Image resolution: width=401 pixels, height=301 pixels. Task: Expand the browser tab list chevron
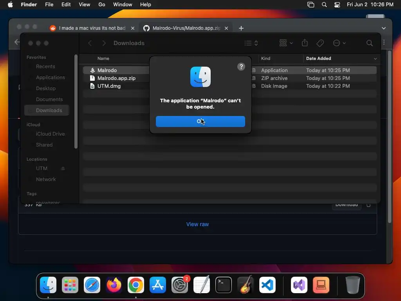384,28
